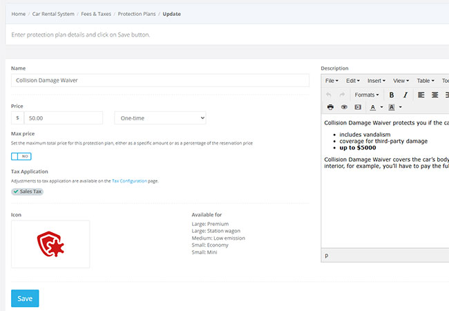The width and height of the screenshot is (449, 311).
Task: Go to Car Rental System breadcrumb
Action: [53, 14]
